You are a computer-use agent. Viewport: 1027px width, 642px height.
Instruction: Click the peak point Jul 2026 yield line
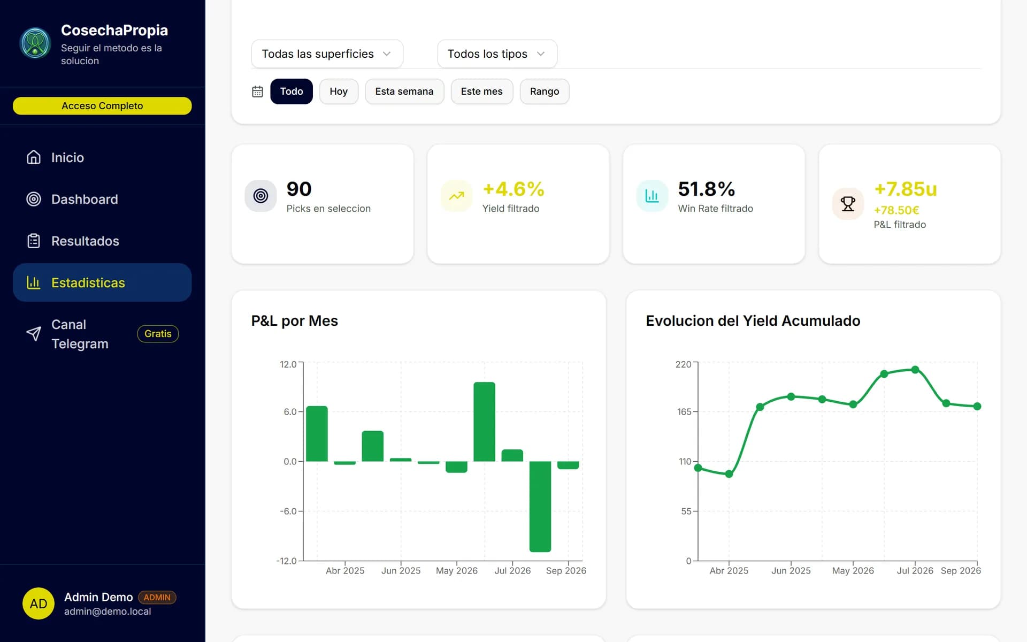pos(915,370)
